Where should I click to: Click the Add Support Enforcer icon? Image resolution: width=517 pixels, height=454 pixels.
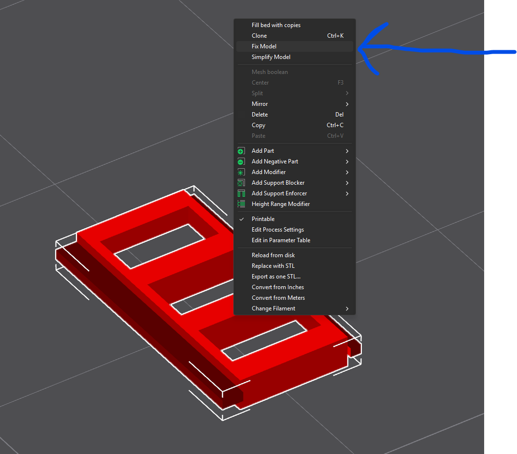pos(241,193)
